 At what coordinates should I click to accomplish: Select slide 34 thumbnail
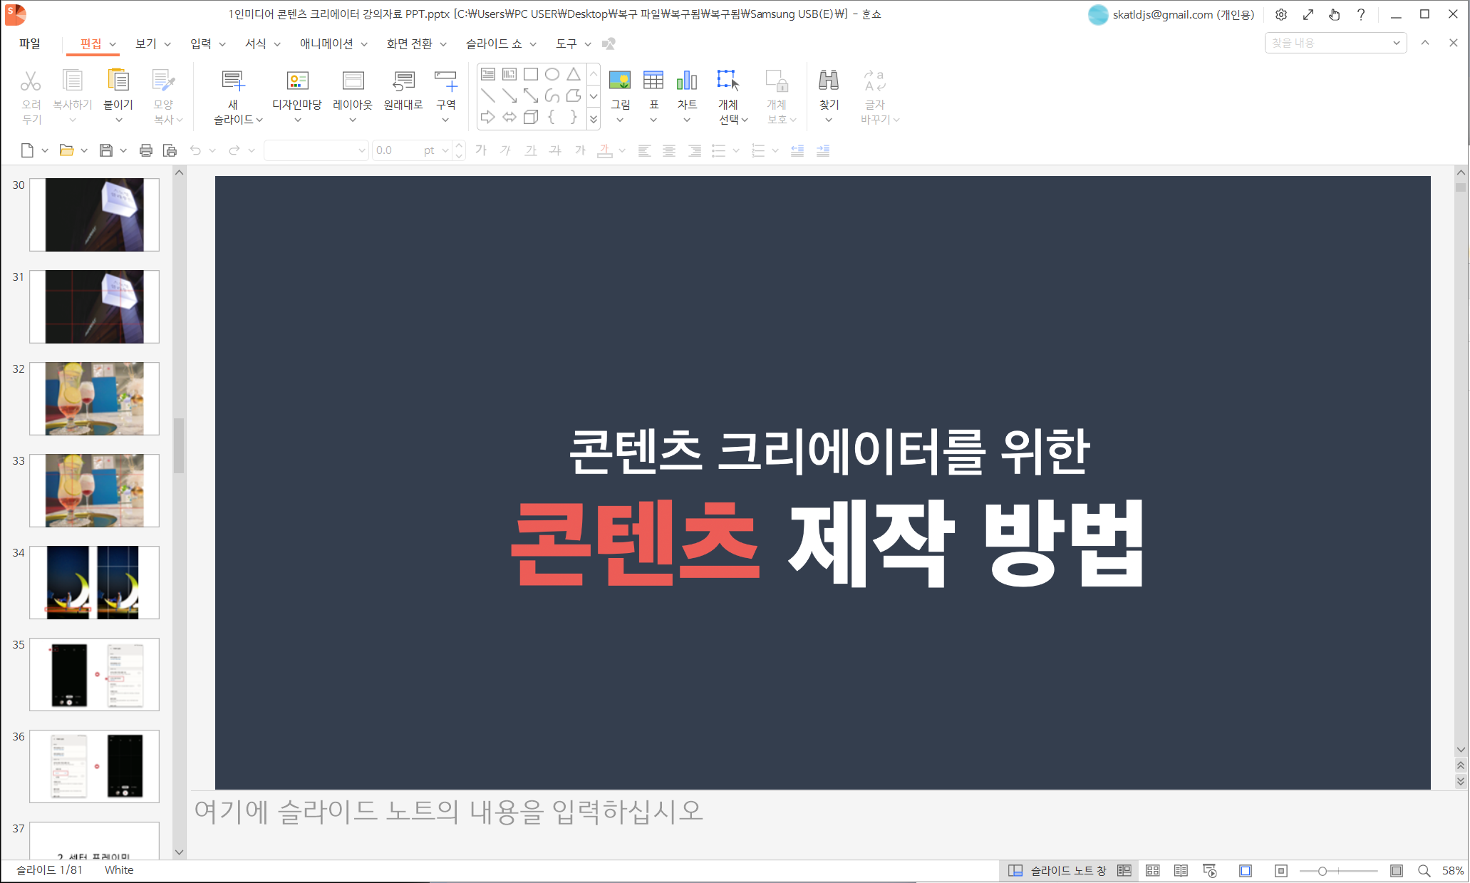[94, 582]
